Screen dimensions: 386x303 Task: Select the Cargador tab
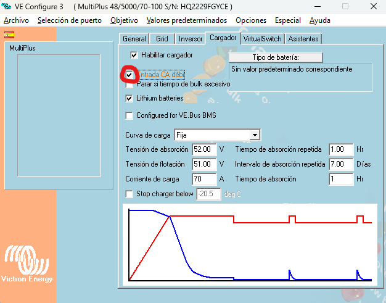(223, 38)
